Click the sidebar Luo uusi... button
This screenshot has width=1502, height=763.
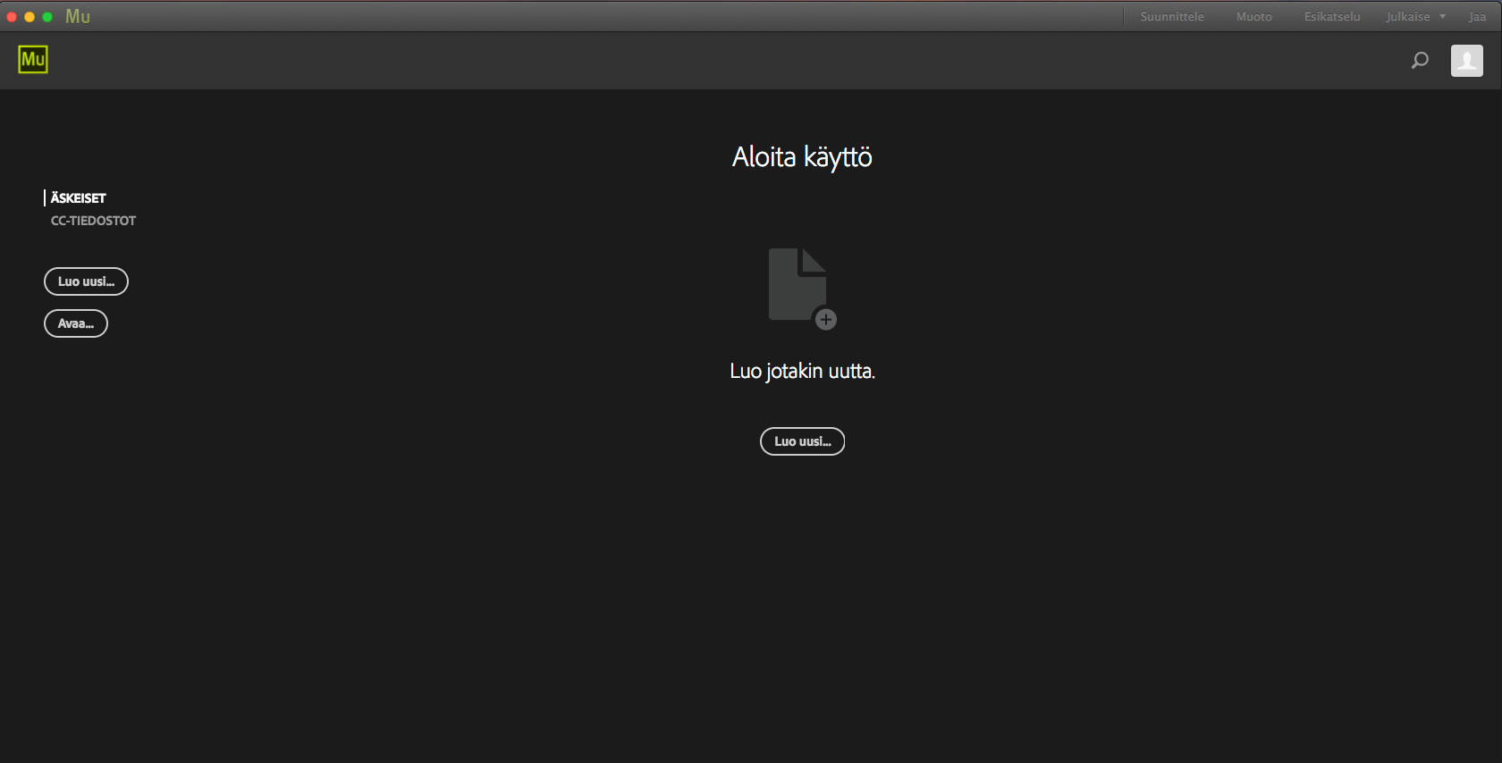[x=86, y=281]
